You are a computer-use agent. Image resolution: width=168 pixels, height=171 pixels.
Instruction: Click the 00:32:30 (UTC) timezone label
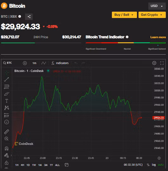pos(133,165)
